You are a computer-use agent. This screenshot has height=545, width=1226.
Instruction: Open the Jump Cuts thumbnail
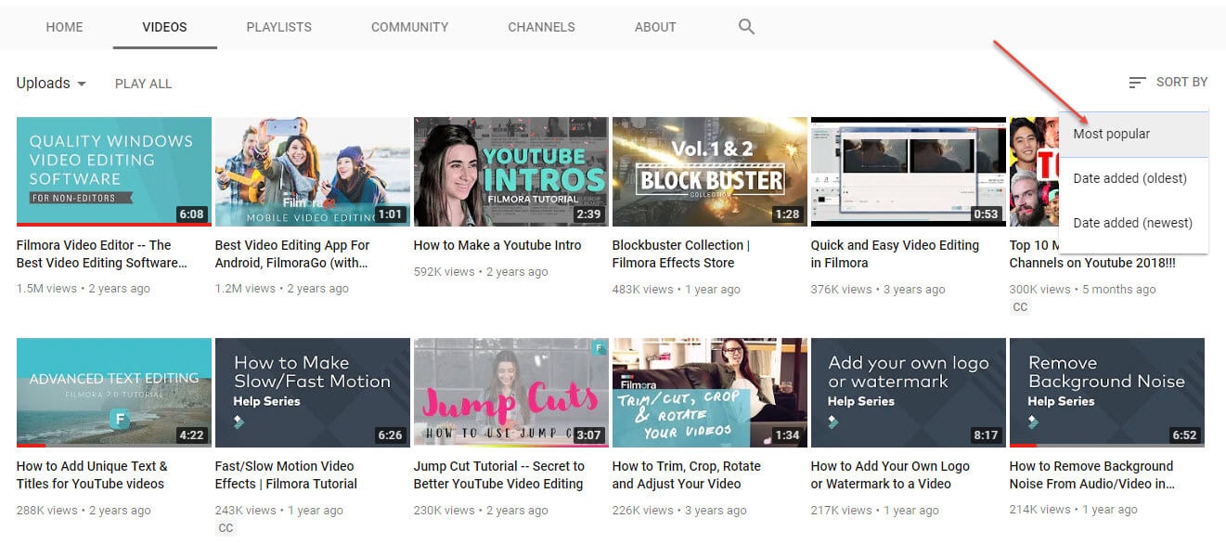pos(511,393)
